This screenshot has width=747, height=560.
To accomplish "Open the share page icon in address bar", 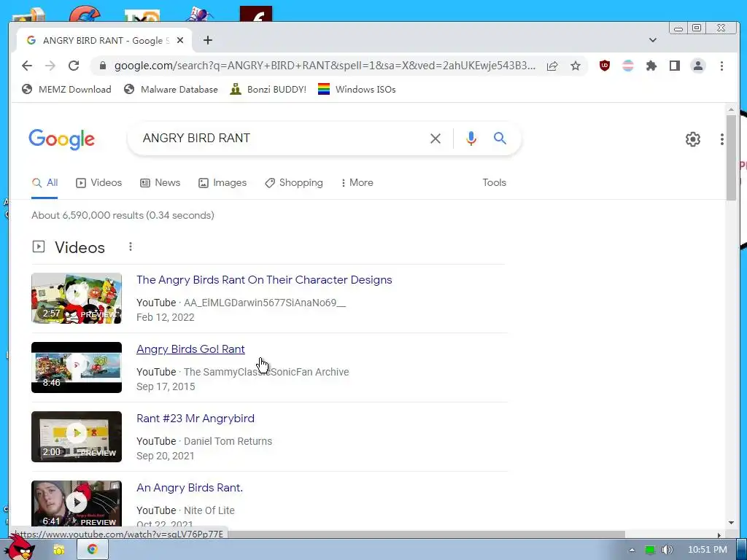I will tap(552, 66).
